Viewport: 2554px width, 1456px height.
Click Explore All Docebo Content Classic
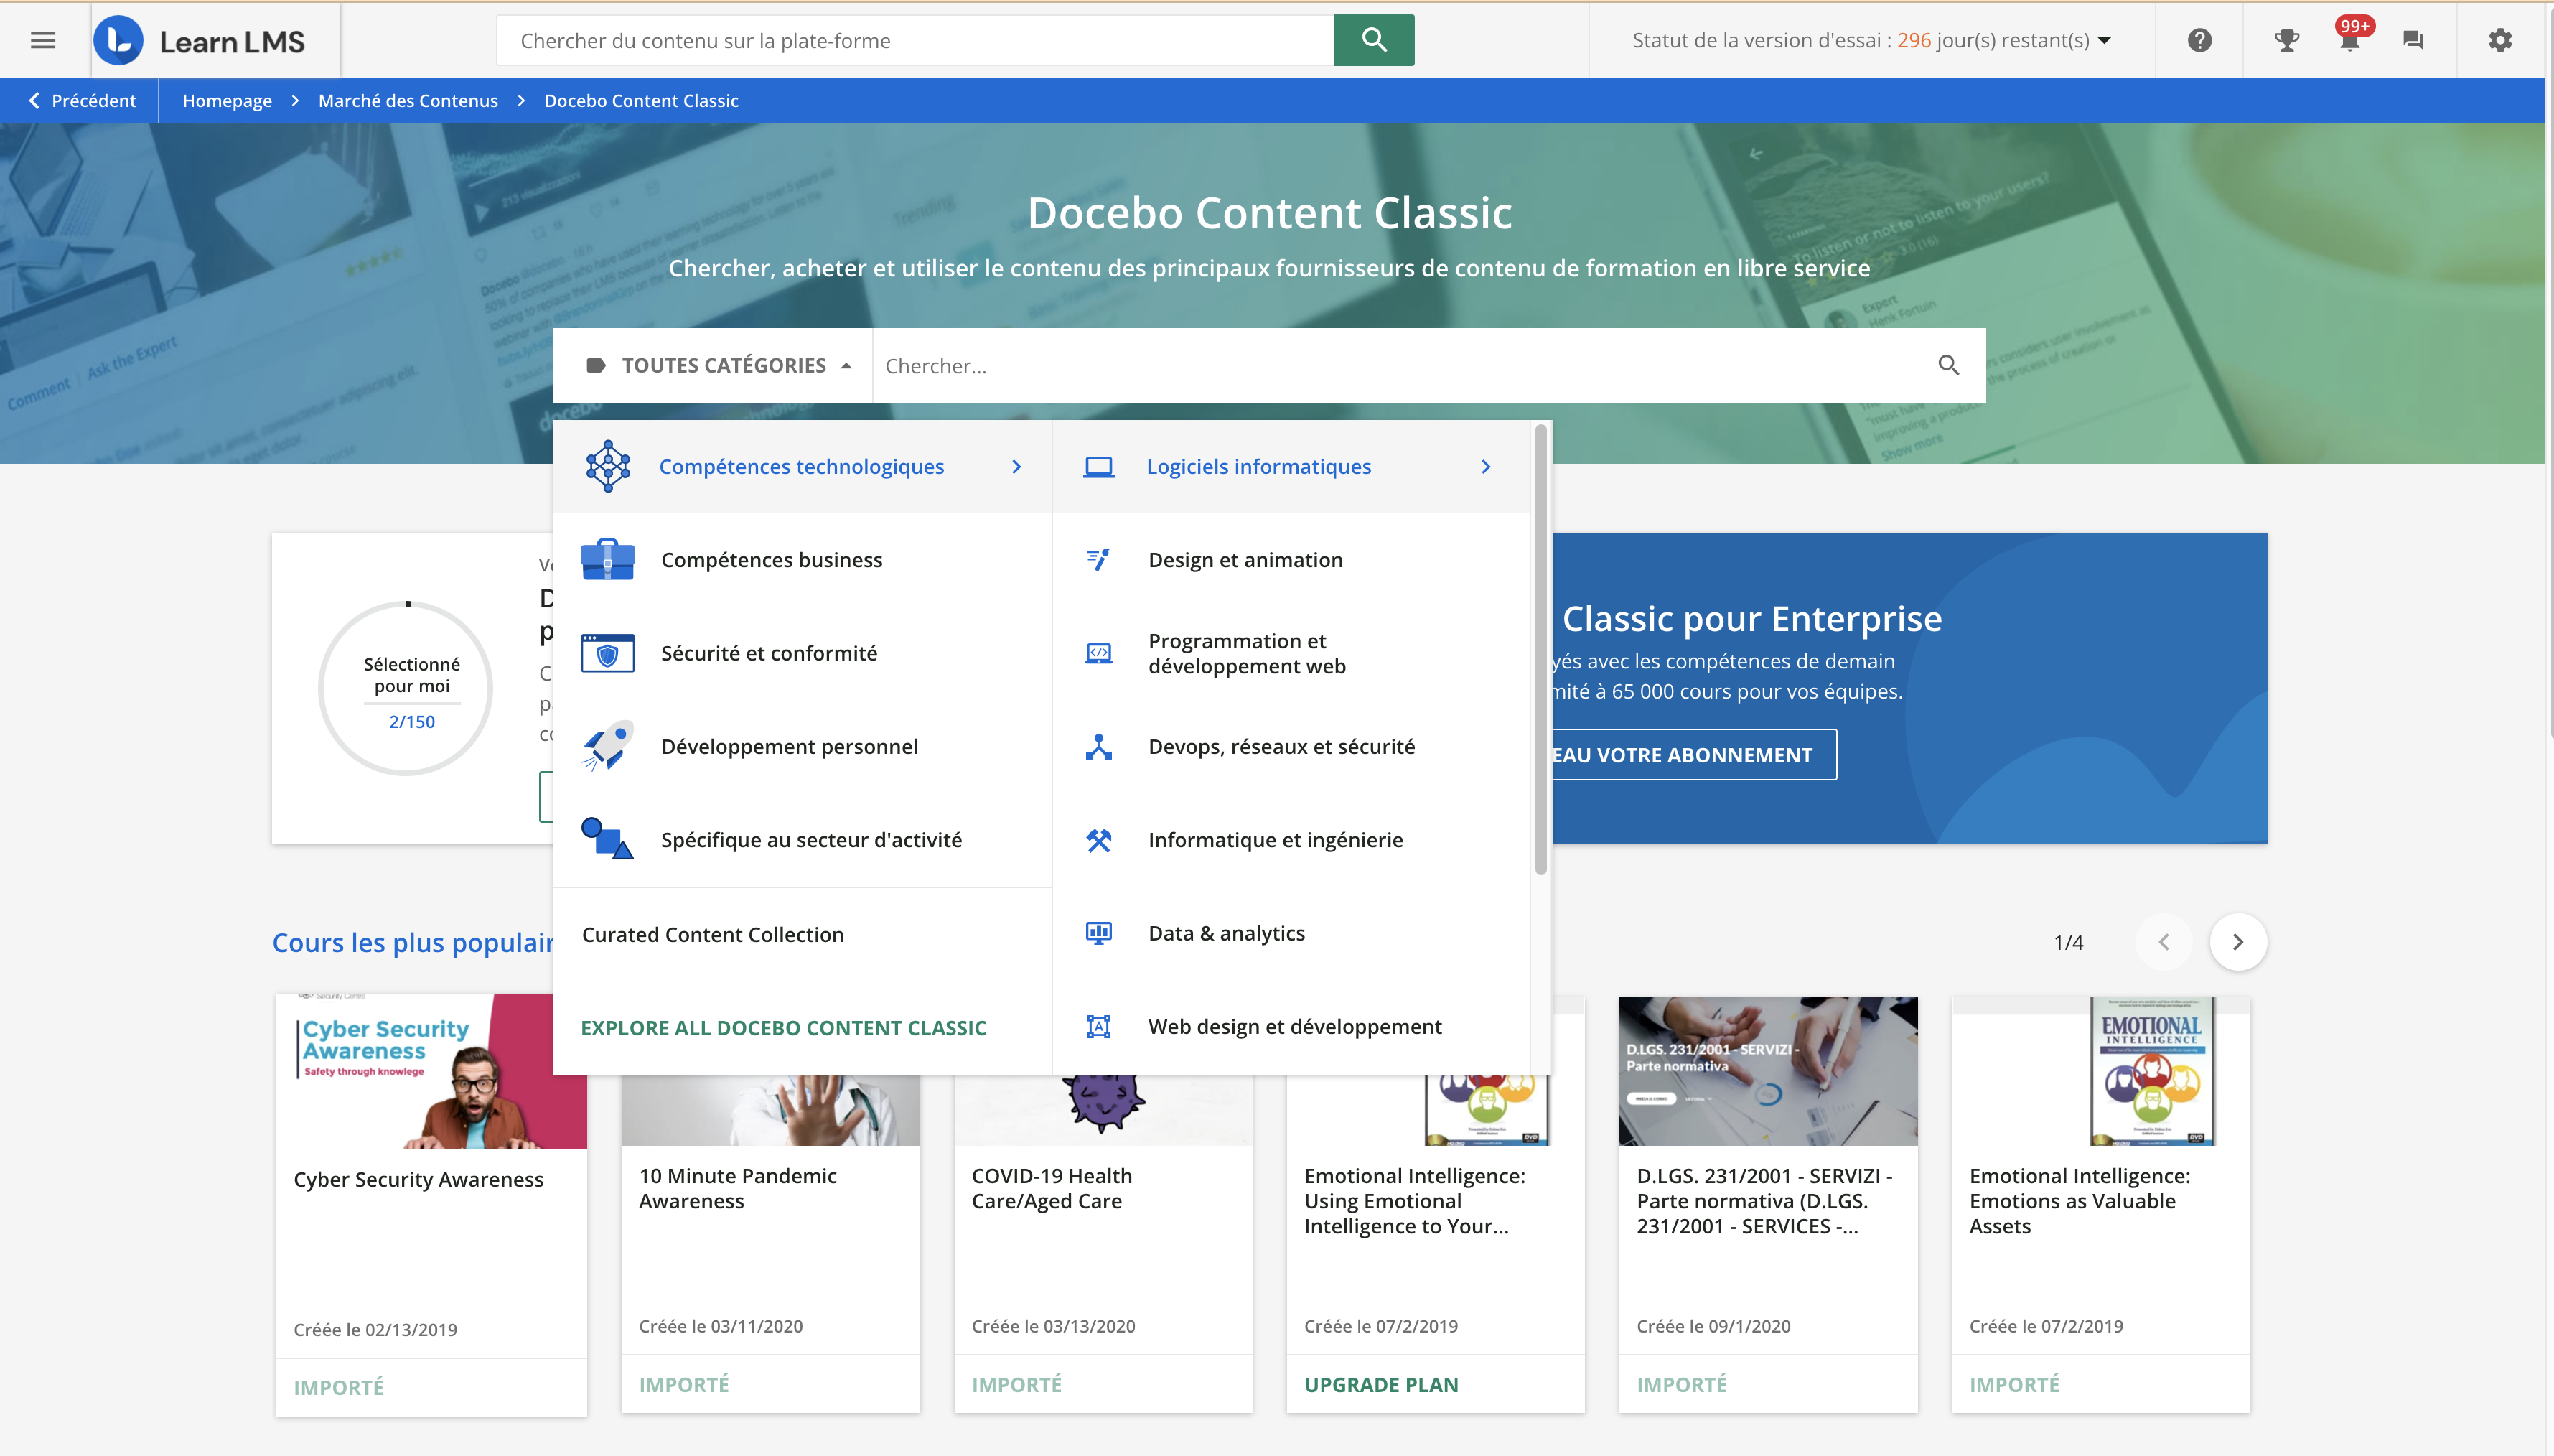tap(784, 1028)
